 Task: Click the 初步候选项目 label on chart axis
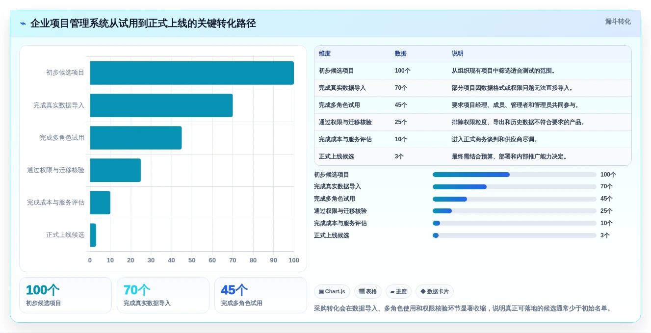(x=65, y=73)
